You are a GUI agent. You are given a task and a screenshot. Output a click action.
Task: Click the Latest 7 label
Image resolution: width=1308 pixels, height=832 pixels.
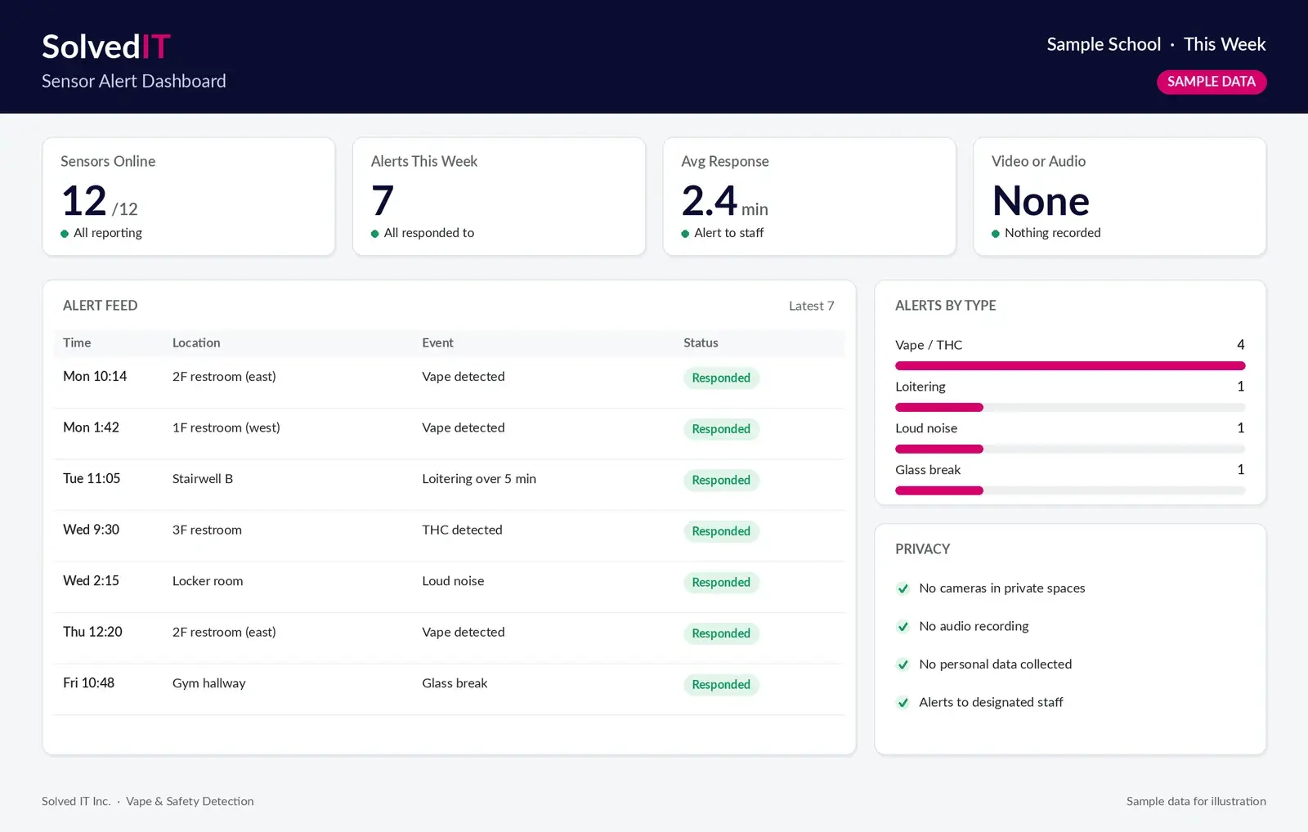click(x=811, y=306)
